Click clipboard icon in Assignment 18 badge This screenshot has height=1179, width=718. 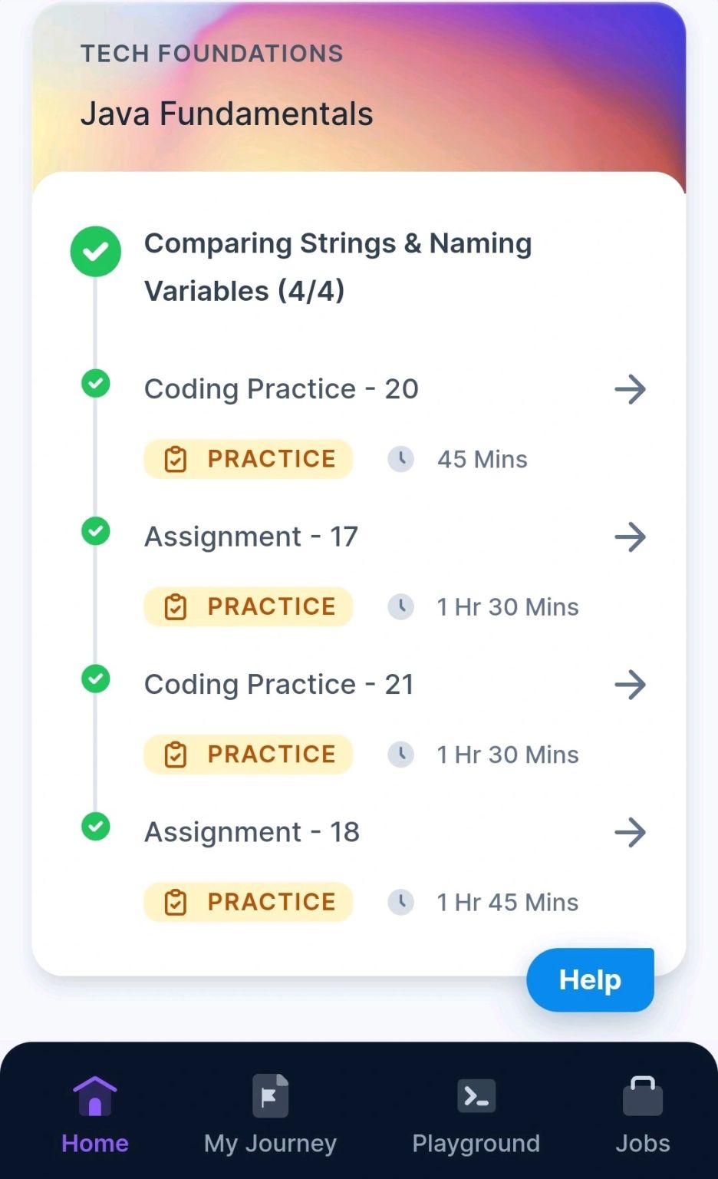176,902
